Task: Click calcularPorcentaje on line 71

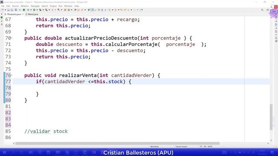Action: [x=131, y=44]
